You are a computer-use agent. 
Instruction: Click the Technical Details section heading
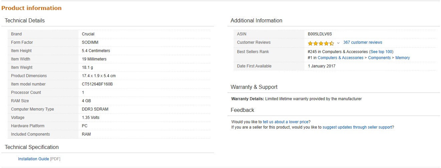tap(25, 21)
